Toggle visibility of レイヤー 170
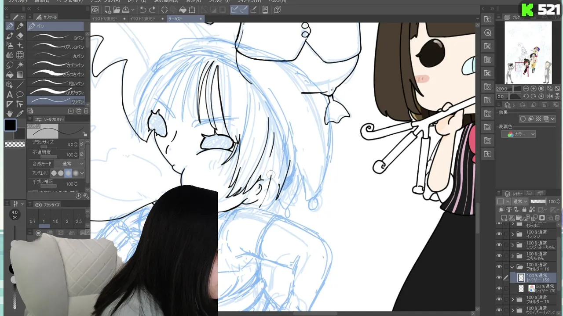The width and height of the screenshot is (563, 316). coord(499,289)
